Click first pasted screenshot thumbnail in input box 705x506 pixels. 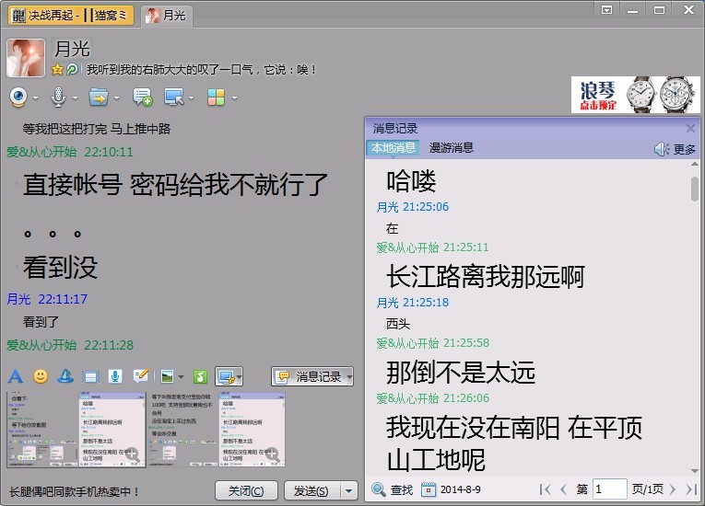pyautogui.click(x=76, y=430)
